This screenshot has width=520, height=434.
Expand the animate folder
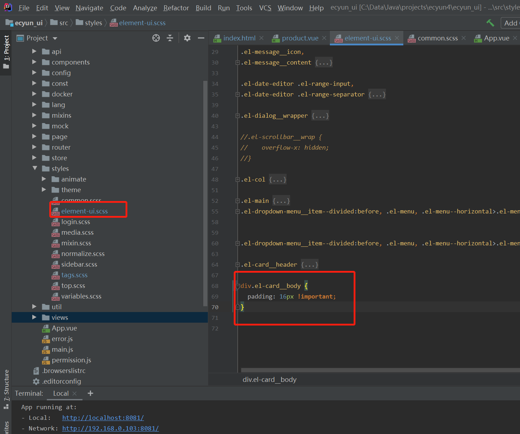(x=44, y=179)
